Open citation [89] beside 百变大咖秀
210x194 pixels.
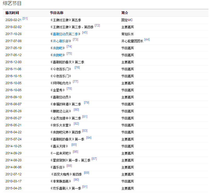(87, 173)
